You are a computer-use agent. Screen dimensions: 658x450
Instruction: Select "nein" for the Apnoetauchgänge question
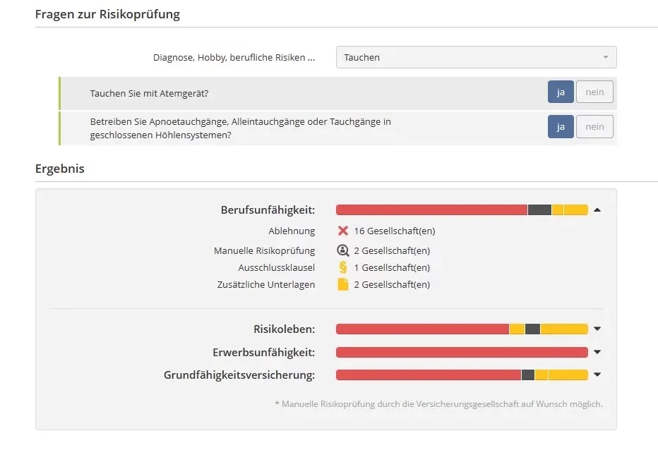(x=594, y=126)
